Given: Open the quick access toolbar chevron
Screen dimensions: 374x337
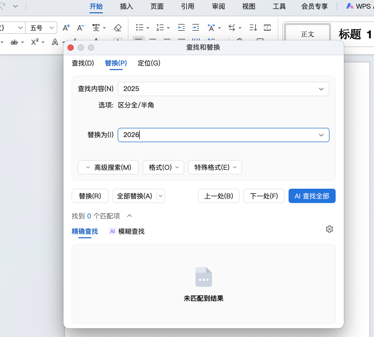Looking at the screenshot, I should click(x=15, y=6).
